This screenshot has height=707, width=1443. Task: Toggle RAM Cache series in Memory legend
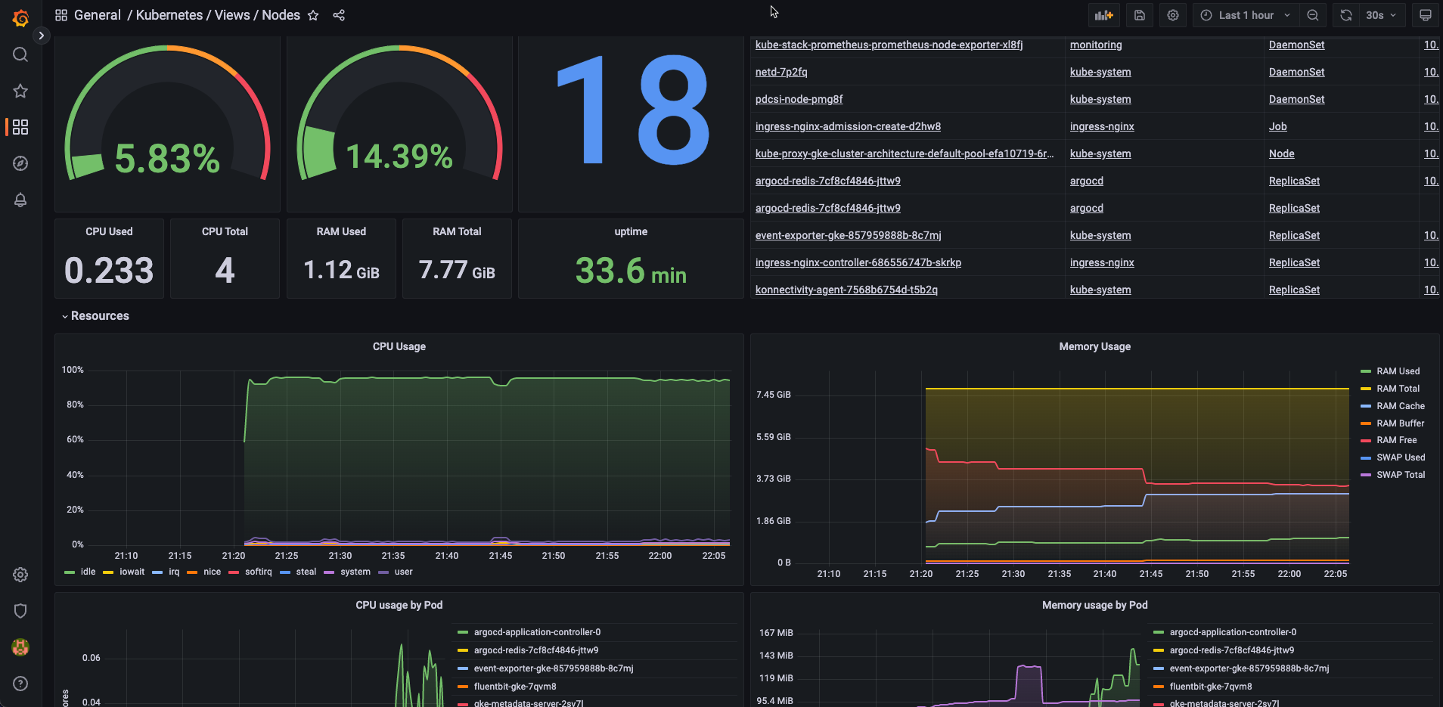tap(1400, 406)
